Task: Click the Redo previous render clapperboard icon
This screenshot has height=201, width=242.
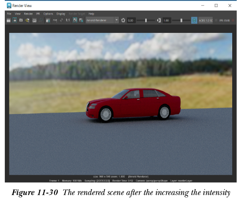Action: point(8,20)
